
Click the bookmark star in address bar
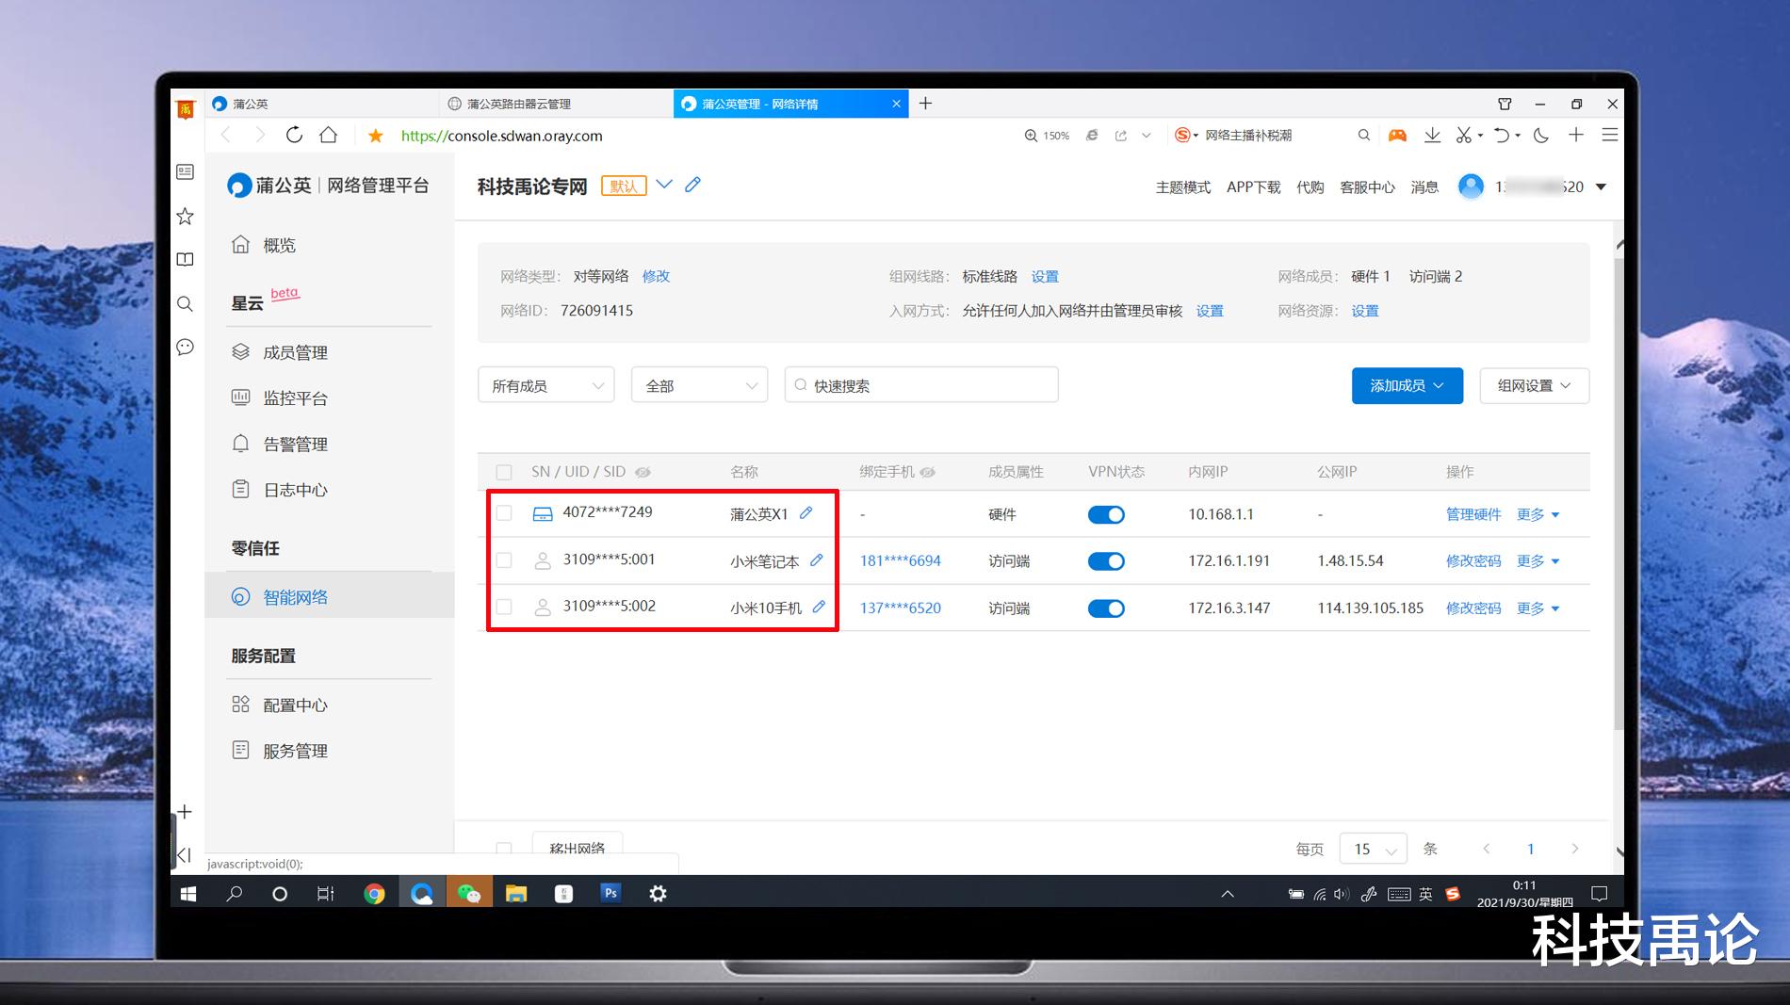(x=375, y=136)
